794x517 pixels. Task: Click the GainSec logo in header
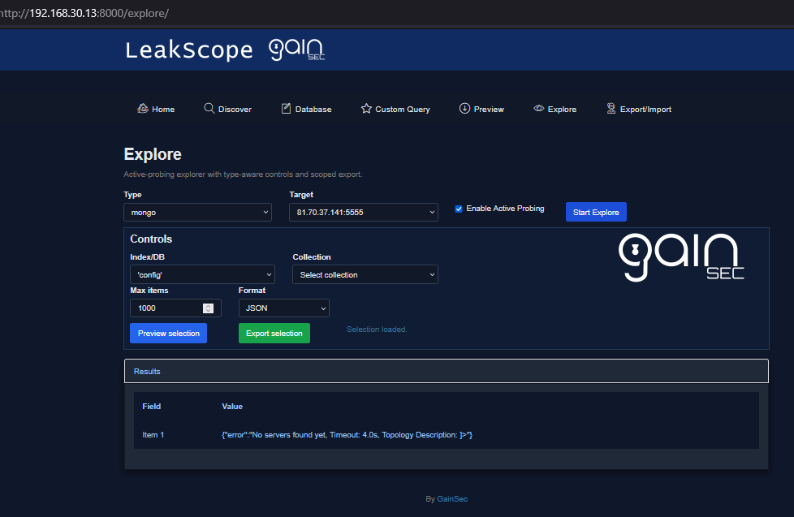[x=297, y=50]
